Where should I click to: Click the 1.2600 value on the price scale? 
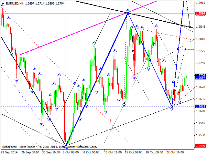coord(201,111)
